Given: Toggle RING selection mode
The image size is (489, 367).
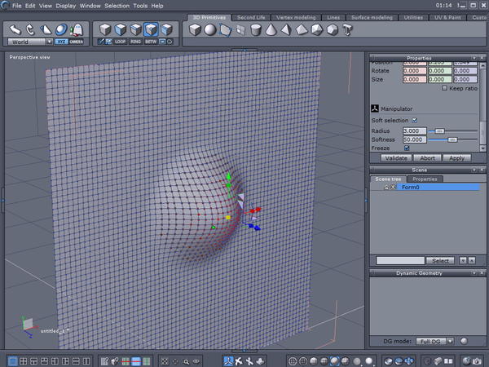Looking at the screenshot, I should pyautogui.click(x=135, y=42).
